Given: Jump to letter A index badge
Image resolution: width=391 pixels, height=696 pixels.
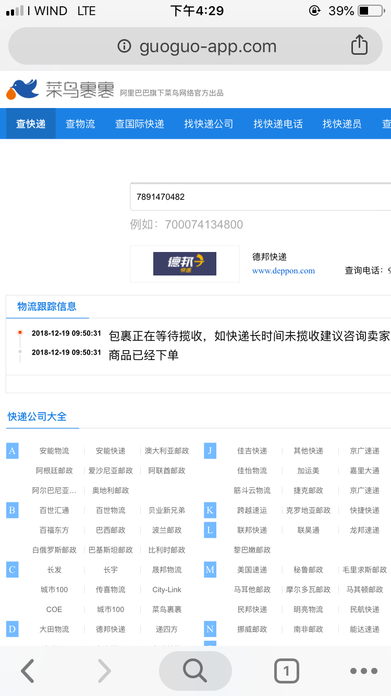Looking at the screenshot, I should coord(12,451).
